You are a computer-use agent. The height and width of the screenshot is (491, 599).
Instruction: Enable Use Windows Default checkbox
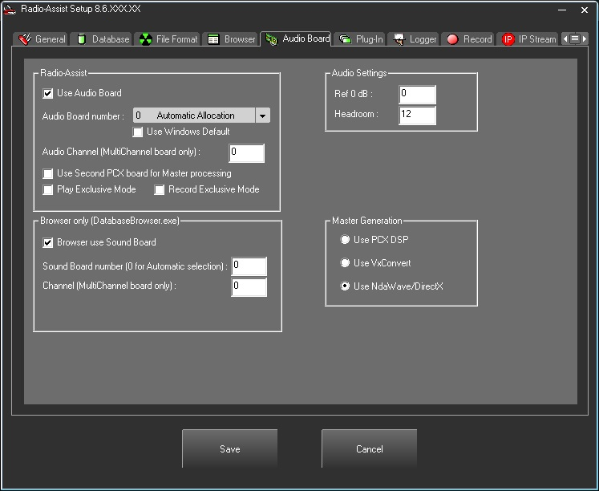click(x=138, y=132)
